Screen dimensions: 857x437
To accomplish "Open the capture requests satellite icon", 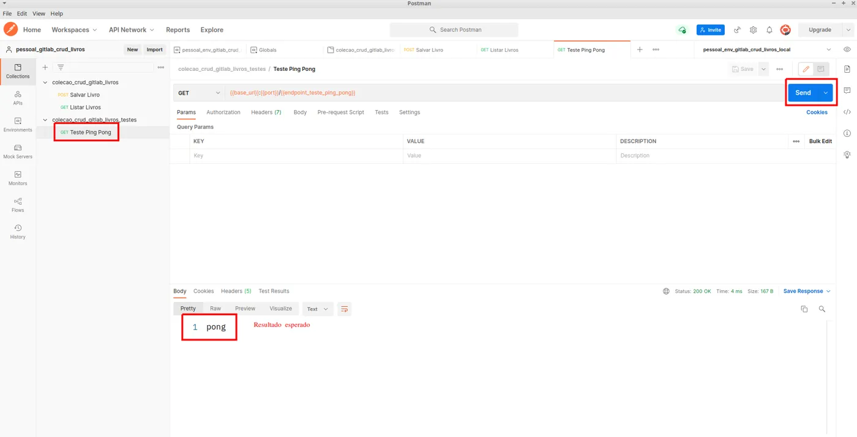I will coord(737,30).
